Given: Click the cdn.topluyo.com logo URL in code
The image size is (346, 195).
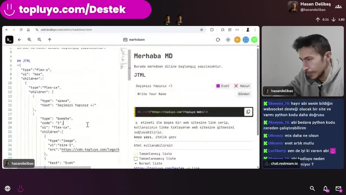Looking at the screenshot, I should tap(90, 149).
